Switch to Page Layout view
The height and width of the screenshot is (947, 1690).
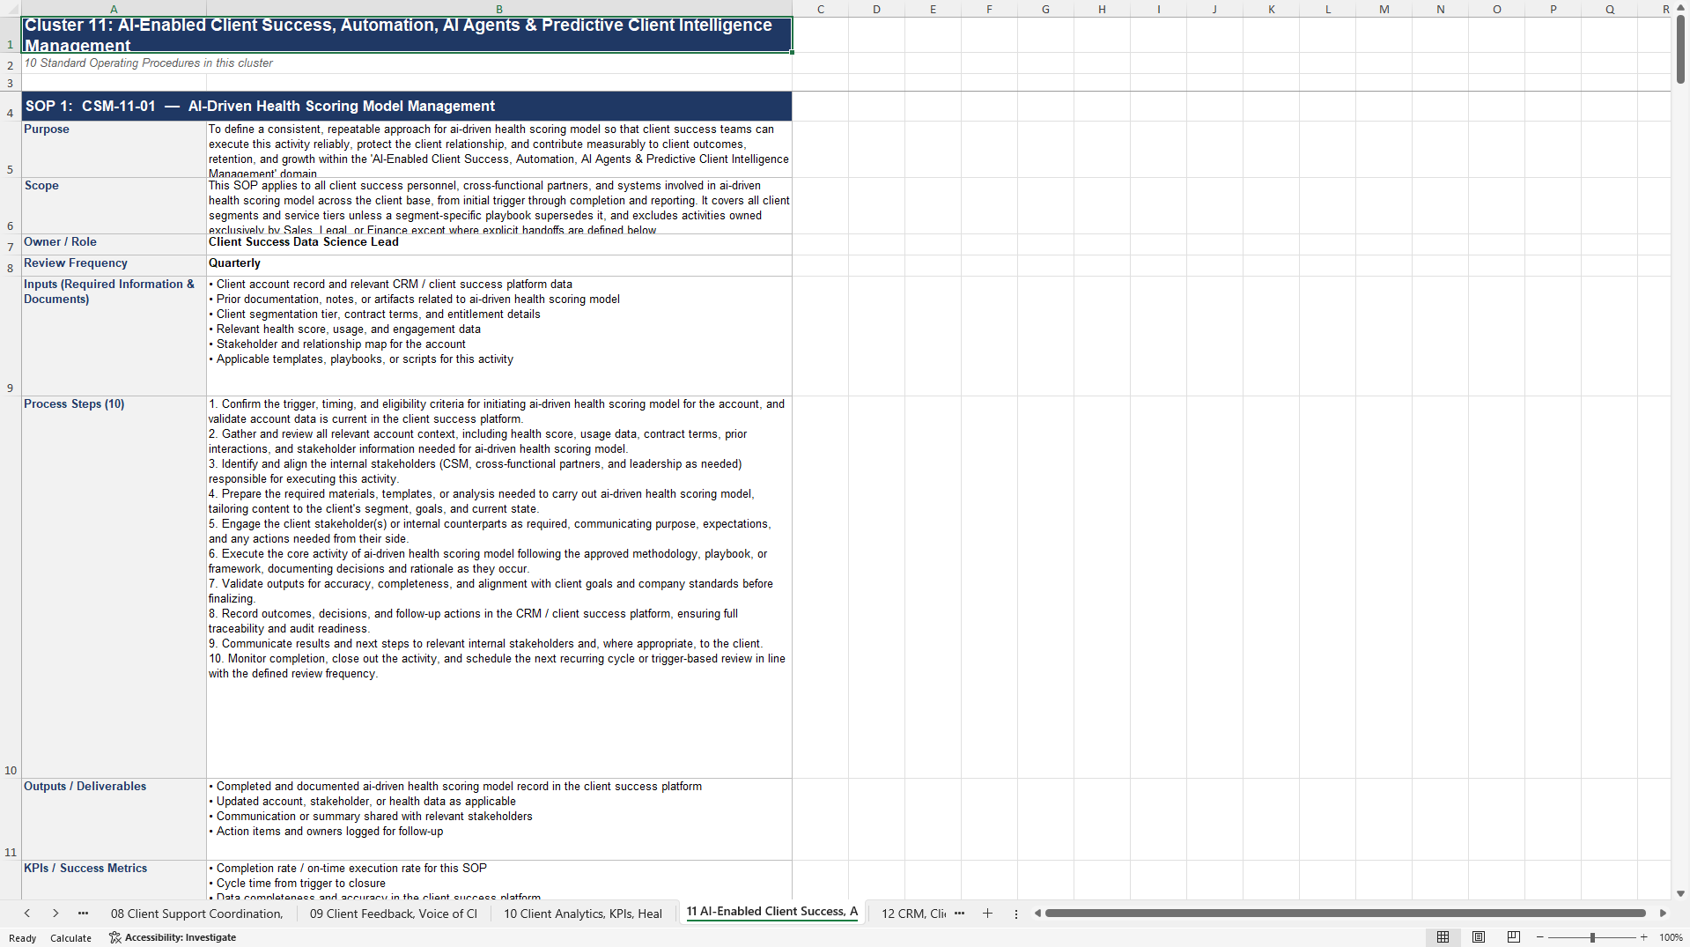(x=1479, y=937)
